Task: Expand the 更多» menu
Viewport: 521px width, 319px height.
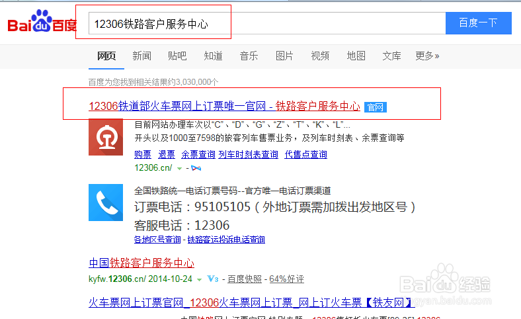Action: (427, 56)
